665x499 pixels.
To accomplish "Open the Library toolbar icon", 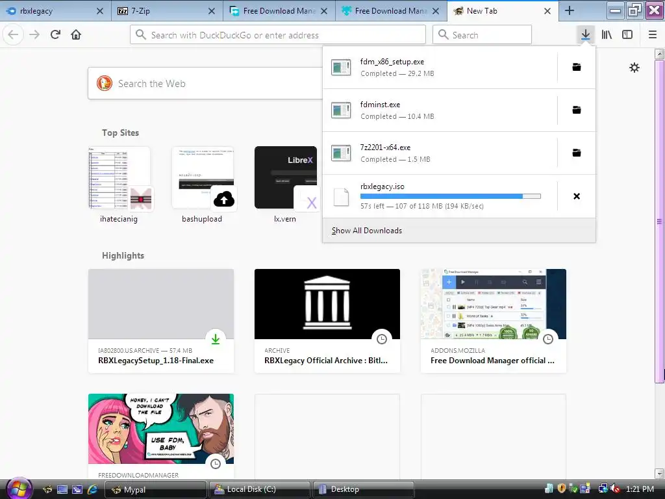I will point(607,35).
